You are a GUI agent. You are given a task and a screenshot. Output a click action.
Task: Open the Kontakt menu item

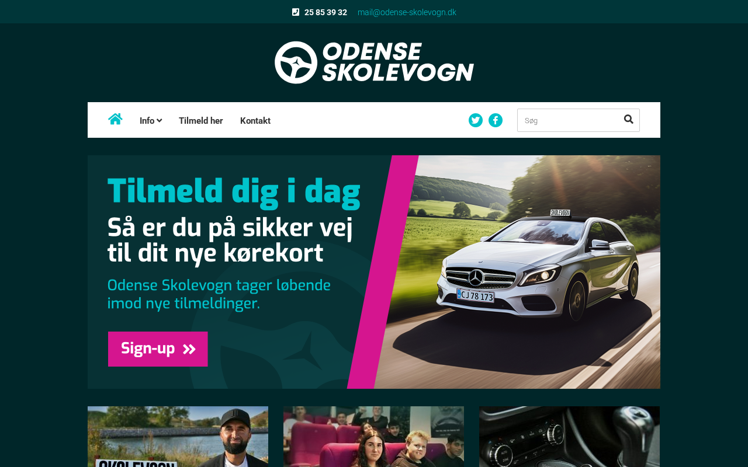pyautogui.click(x=255, y=121)
